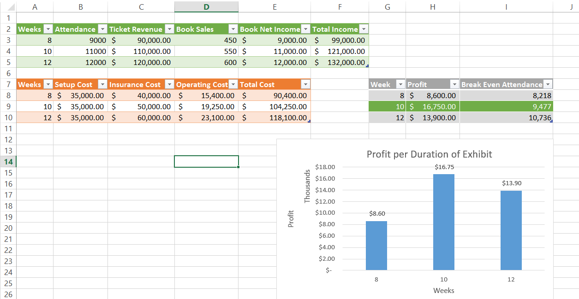Select row 14 header
The image size is (579, 299).
(8, 162)
